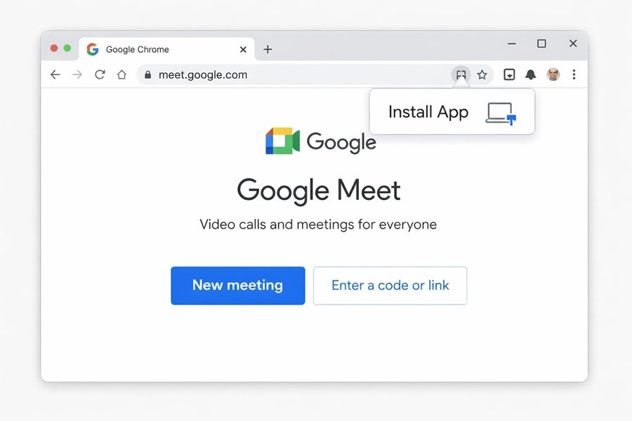This screenshot has height=421, width=632.
Task: Click the laptop icon in Install App popup
Action: pyautogui.click(x=501, y=113)
